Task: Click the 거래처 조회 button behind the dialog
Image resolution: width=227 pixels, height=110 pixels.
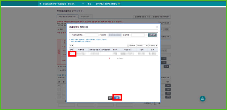Action: [165, 37]
